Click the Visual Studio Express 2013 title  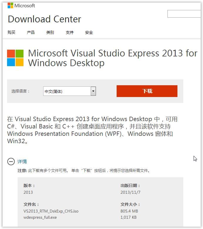[x=113, y=58]
